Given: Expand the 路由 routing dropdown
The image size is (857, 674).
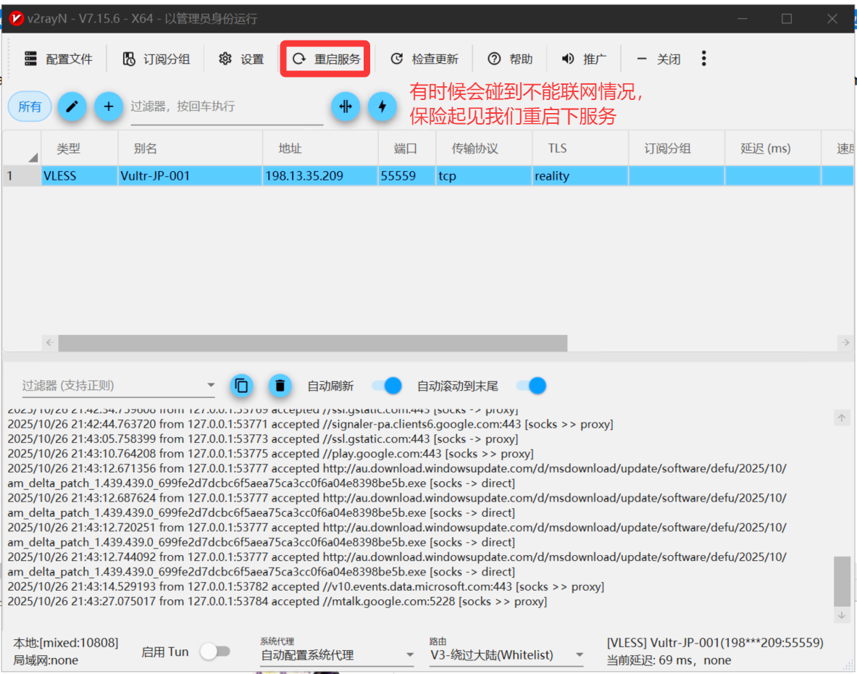Looking at the screenshot, I should pos(506,655).
